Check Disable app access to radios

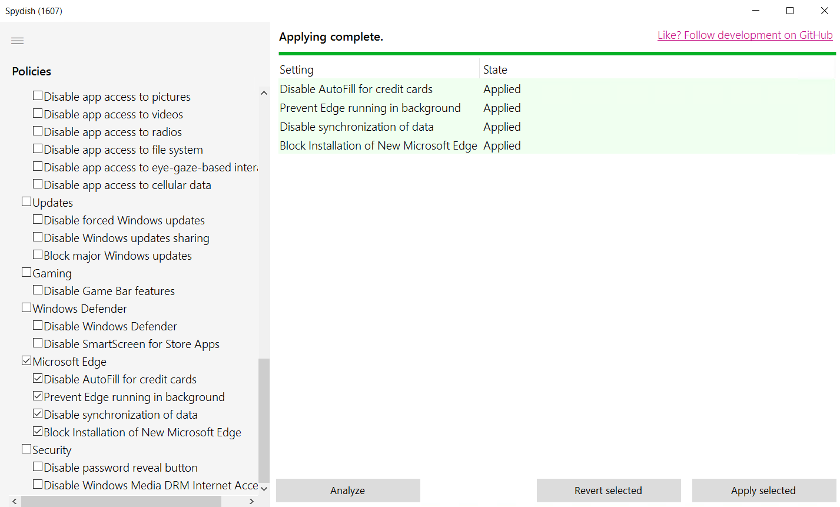point(38,131)
